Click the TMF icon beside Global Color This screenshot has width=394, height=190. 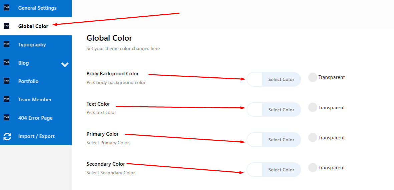(x=7, y=26)
